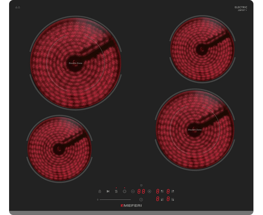Select the front-left zone selector icon

162,199
